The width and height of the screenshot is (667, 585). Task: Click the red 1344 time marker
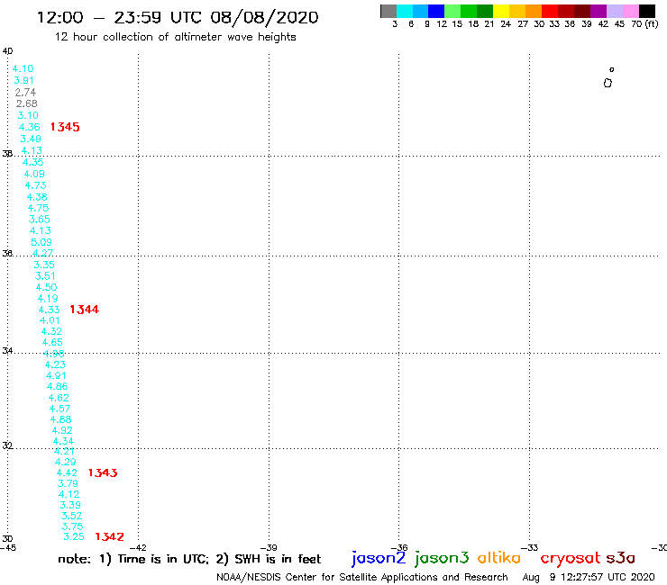[84, 310]
